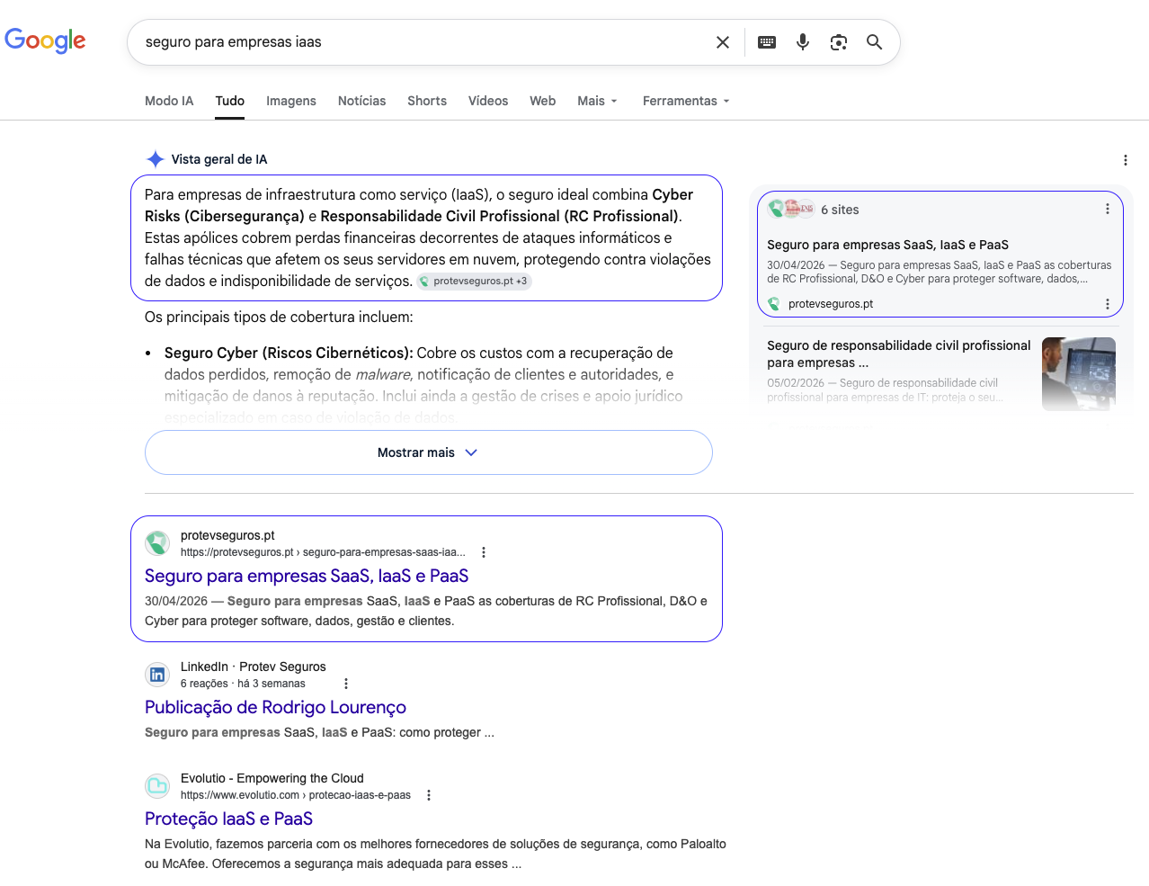Open the Google logo homepage link

click(45, 40)
